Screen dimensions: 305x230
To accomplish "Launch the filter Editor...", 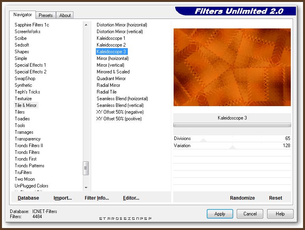I will [x=131, y=198].
